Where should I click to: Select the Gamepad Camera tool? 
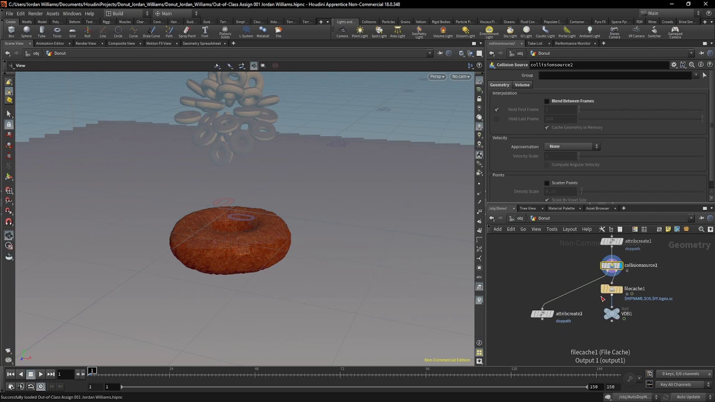[675, 32]
